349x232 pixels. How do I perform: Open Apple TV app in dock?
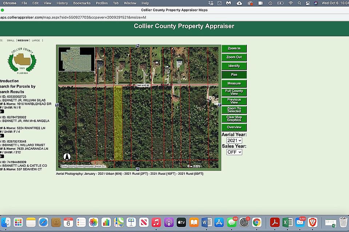point(181,222)
